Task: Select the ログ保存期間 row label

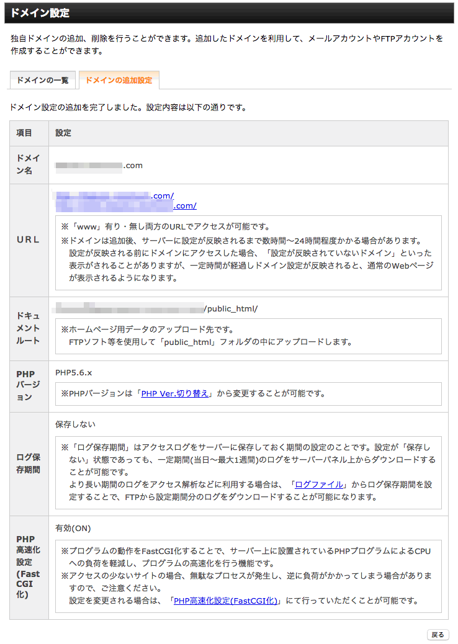Action: point(28,463)
